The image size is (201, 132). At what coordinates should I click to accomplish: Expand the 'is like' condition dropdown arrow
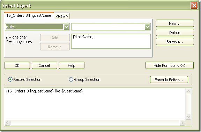[66, 27]
